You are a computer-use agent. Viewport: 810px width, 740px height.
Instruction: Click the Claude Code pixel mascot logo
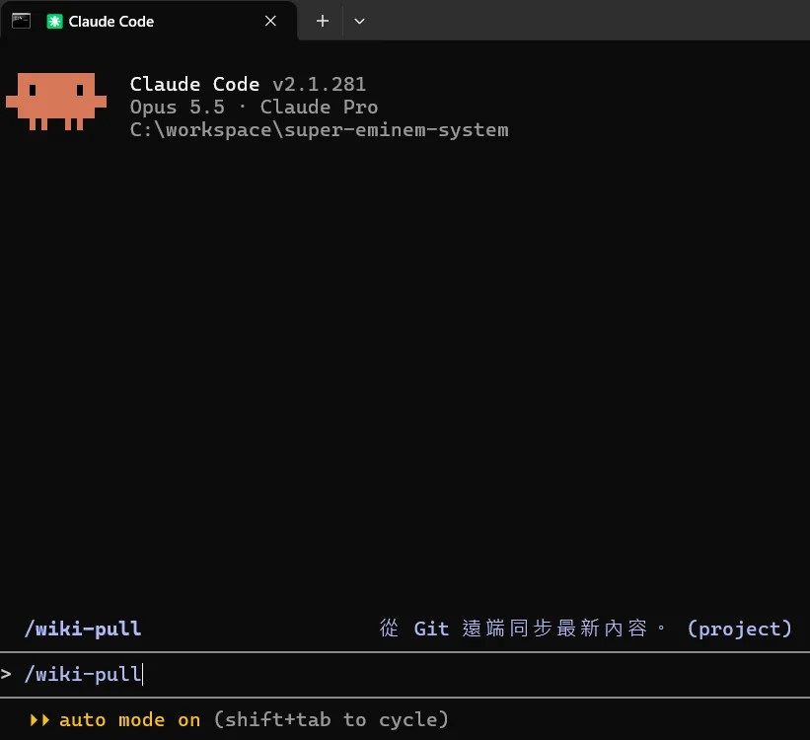(56, 102)
